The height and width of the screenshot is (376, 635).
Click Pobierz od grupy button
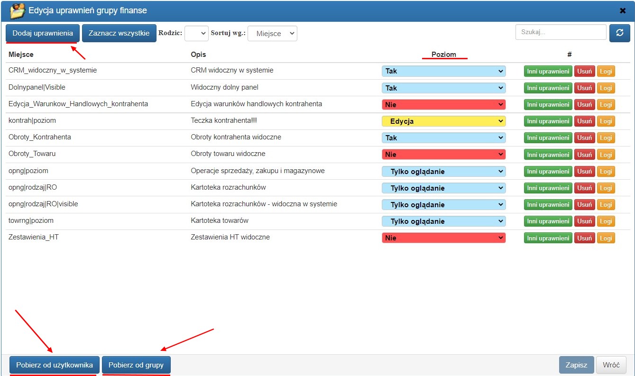pyautogui.click(x=136, y=365)
